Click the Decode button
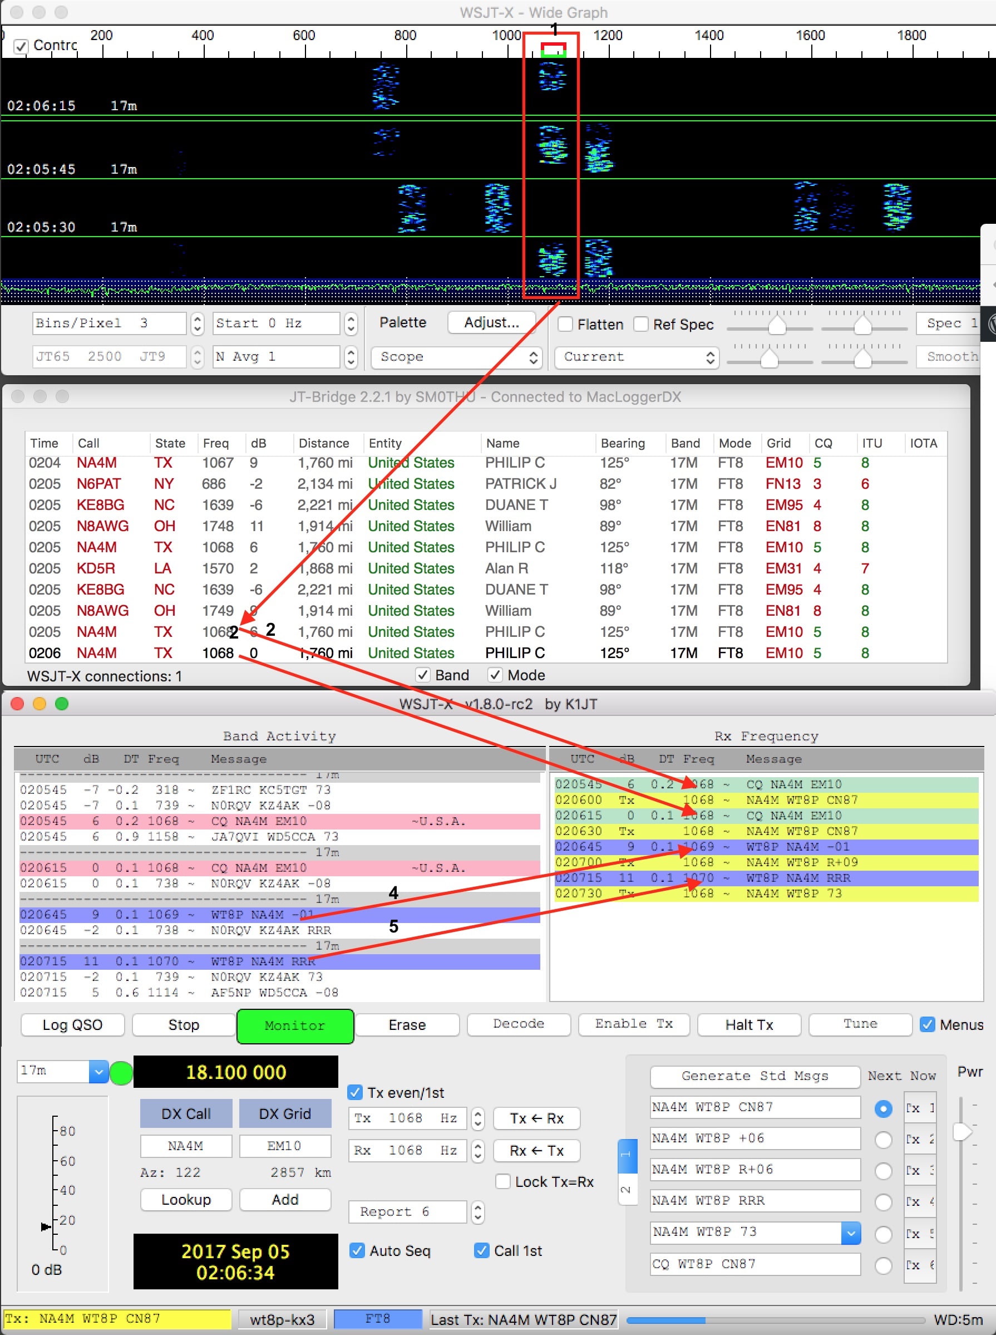The height and width of the screenshot is (1335, 996). (519, 1024)
